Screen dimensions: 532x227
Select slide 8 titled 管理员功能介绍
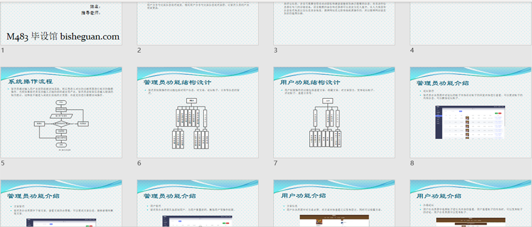471,113
